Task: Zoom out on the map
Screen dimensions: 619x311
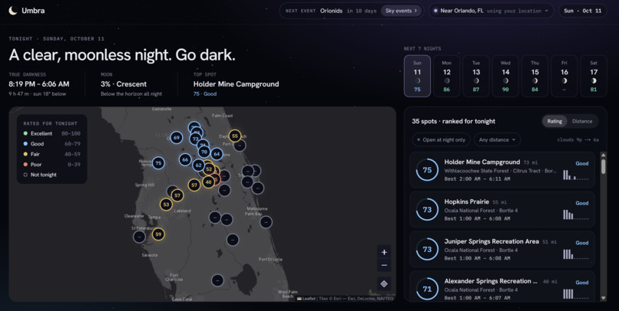Action: [384, 265]
